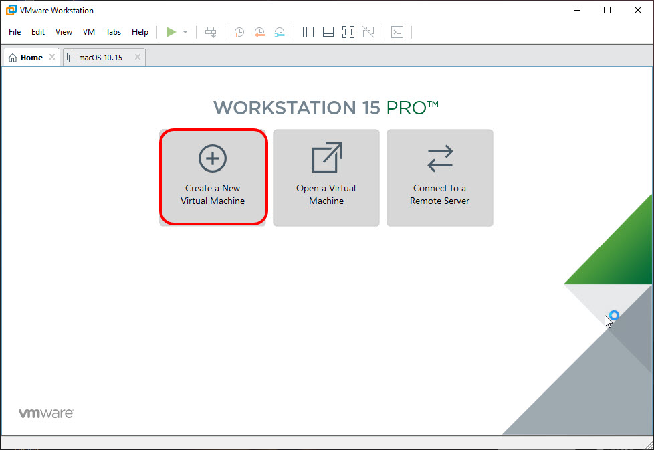
Task: Expand the power options dropdown arrow
Action: point(185,32)
